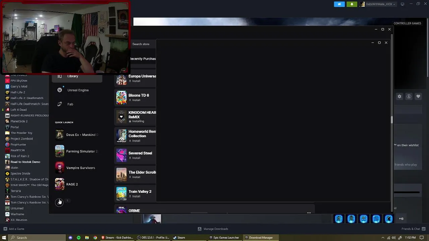The image size is (429, 241).
Task: Launch Deus Ex - Mankind Divided from quick launch
Action: click(x=77, y=135)
